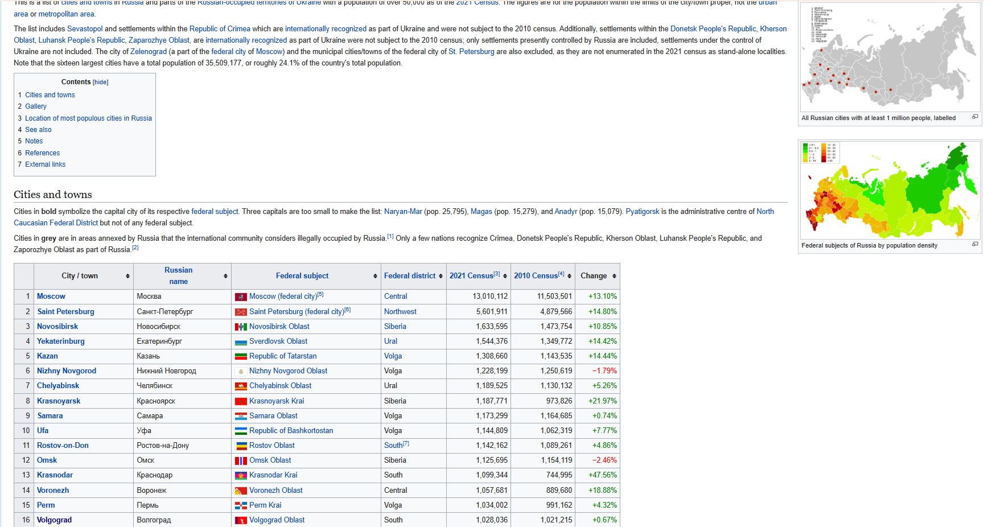Click the Sverdlovsk Oblast flag icon
Viewport: 984px width, 527px height.
(241, 341)
